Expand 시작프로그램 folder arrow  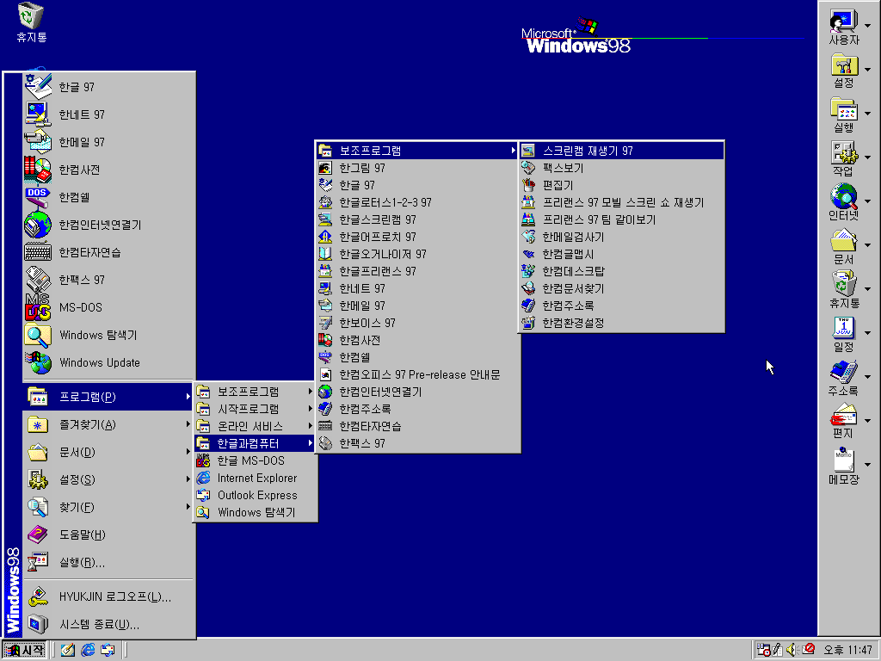click(x=310, y=409)
